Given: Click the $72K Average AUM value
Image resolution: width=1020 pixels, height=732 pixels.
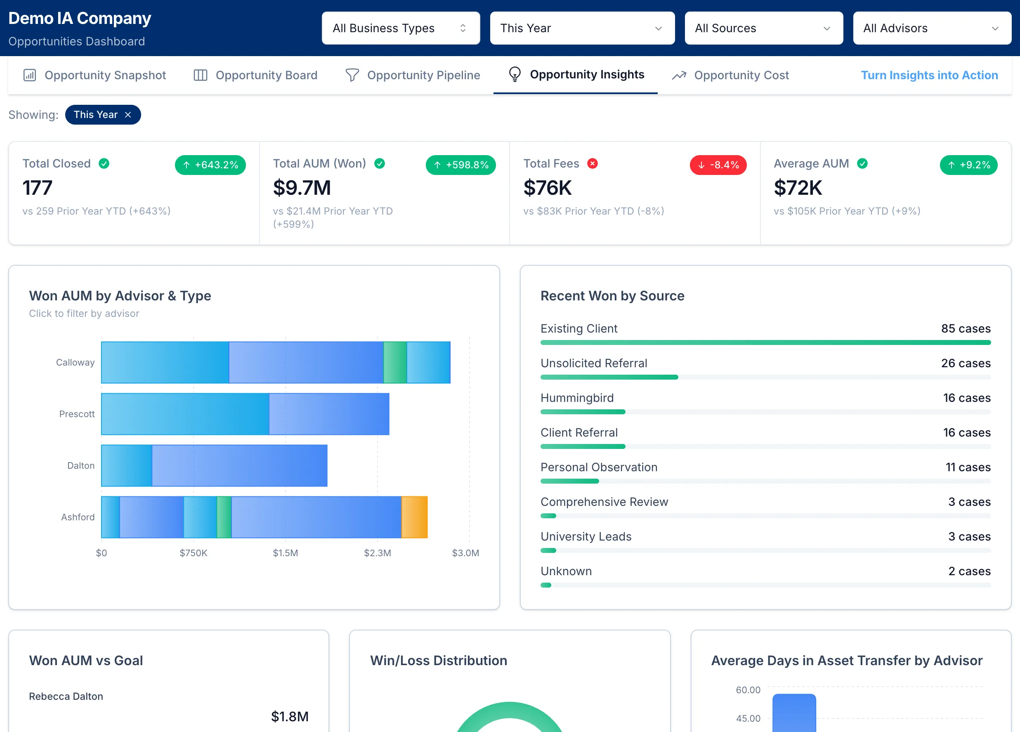Looking at the screenshot, I should (798, 188).
